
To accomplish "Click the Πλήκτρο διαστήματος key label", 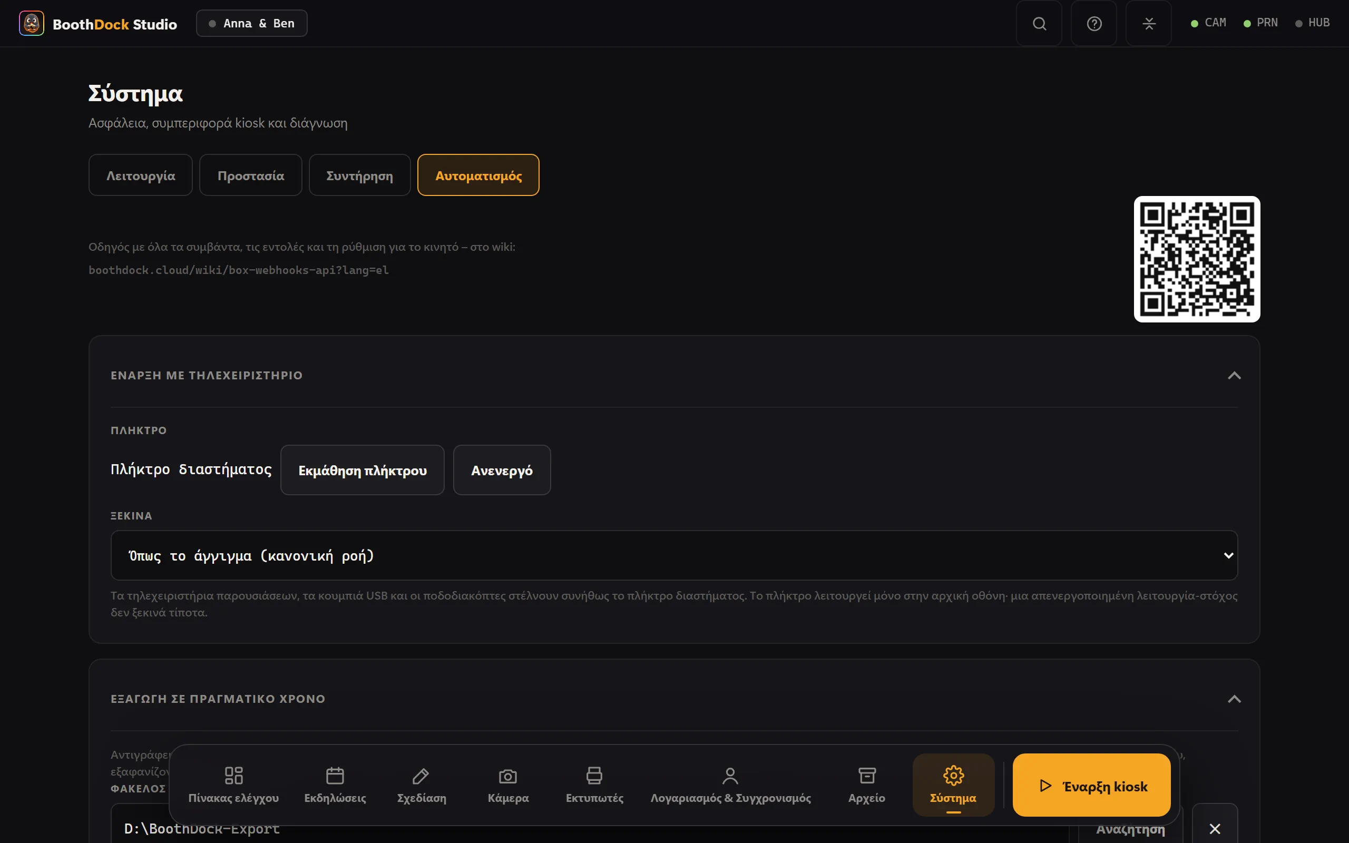I will coord(191,469).
